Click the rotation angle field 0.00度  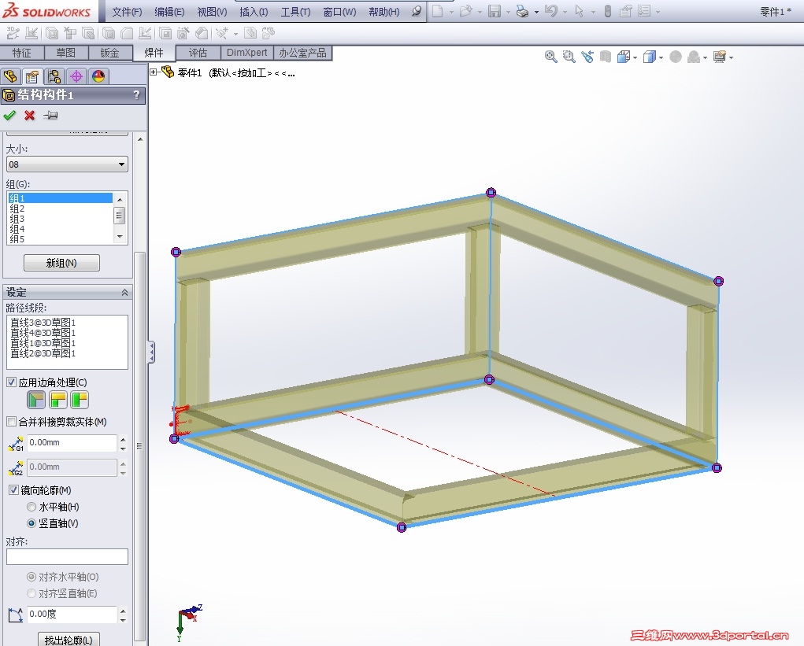(x=72, y=615)
